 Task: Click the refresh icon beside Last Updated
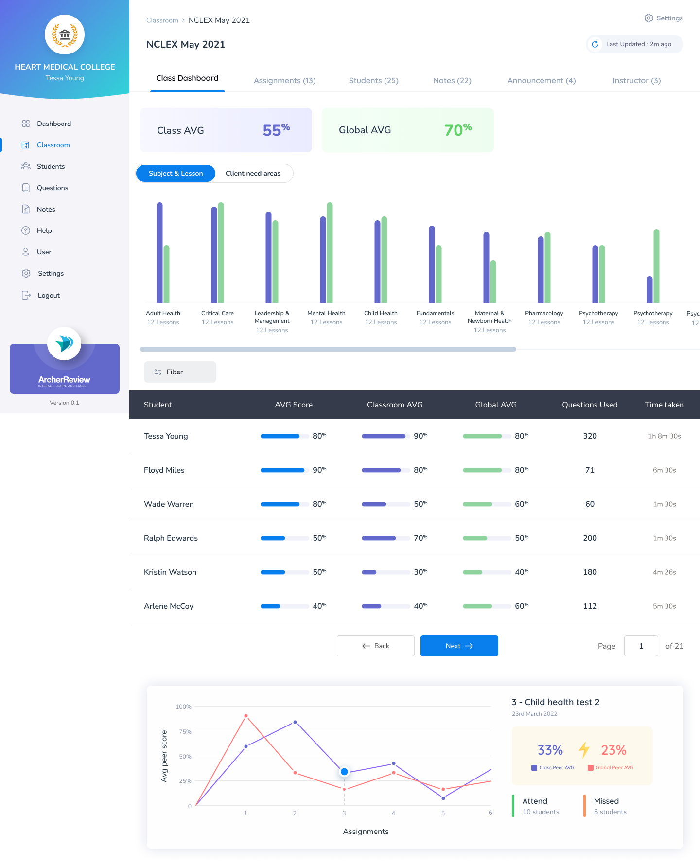[595, 44]
